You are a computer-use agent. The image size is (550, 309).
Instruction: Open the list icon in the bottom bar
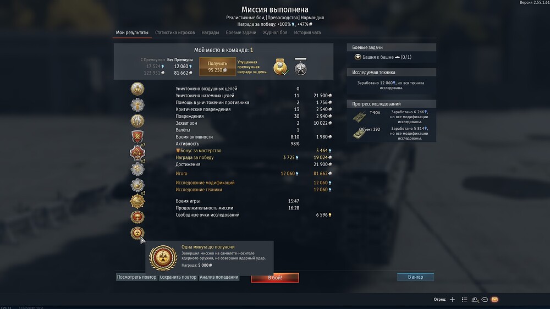point(464,300)
